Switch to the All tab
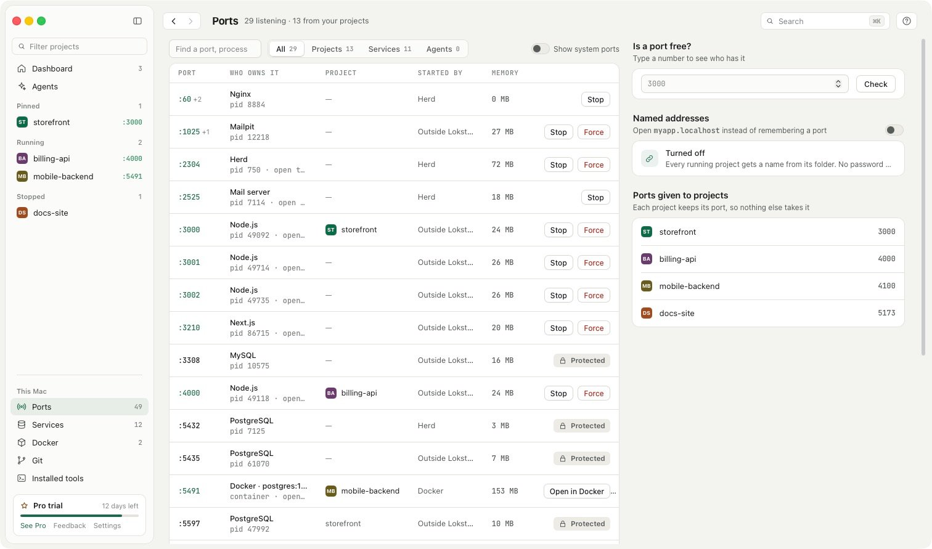This screenshot has height=549, width=932. [x=287, y=49]
